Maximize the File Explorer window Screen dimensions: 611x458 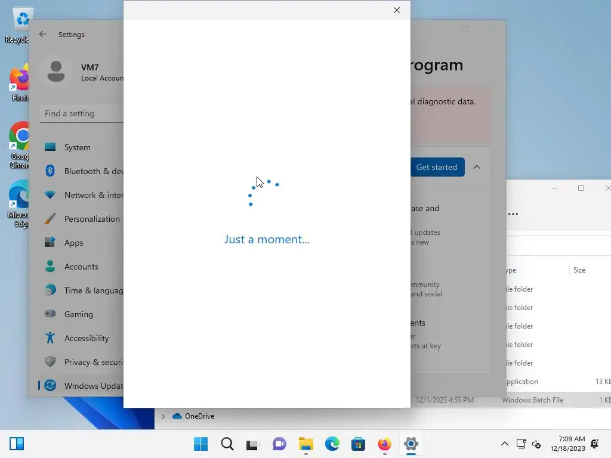(x=581, y=188)
